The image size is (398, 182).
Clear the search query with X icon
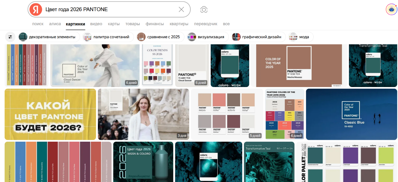point(181,10)
